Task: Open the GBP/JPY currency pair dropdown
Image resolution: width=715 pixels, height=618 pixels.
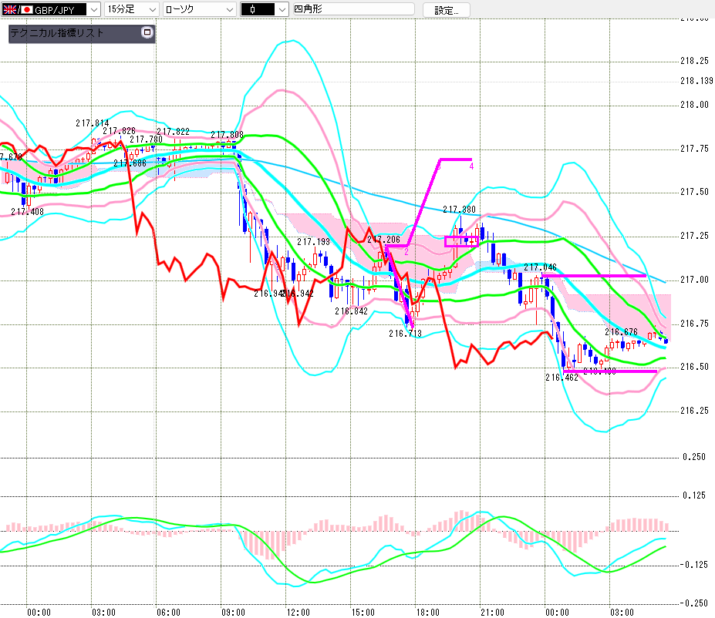Action: click(x=51, y=9)
